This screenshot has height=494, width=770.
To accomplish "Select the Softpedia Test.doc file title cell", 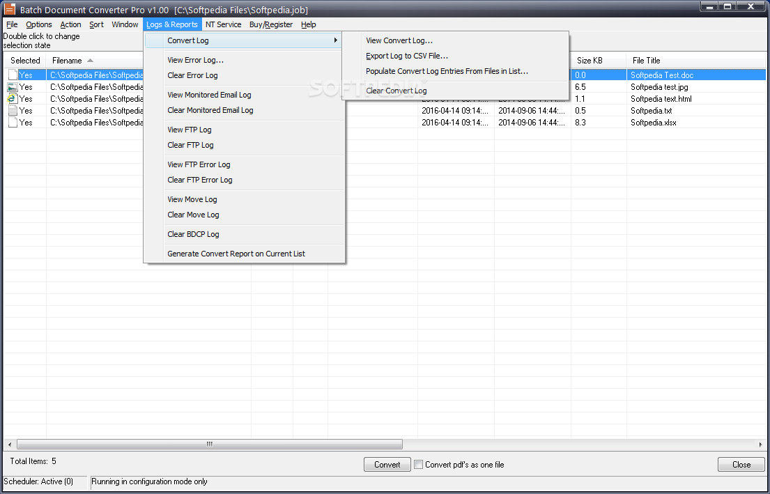I will pos(662,75).
